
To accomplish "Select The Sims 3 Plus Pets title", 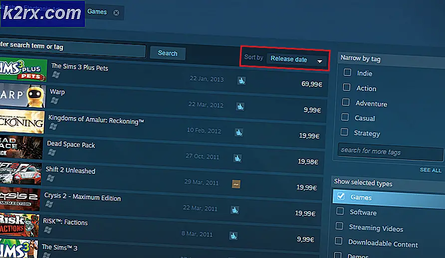I will (x=80, y=67).
